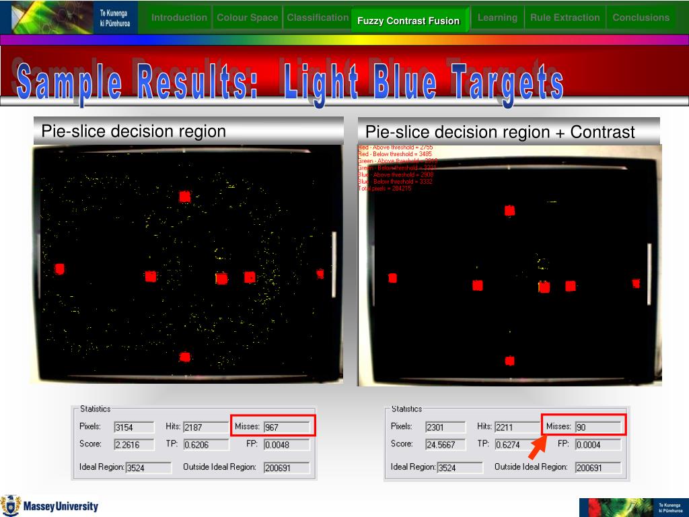
Task: Click the Score field showing 24.5667
Action: [x=445, y=444]
